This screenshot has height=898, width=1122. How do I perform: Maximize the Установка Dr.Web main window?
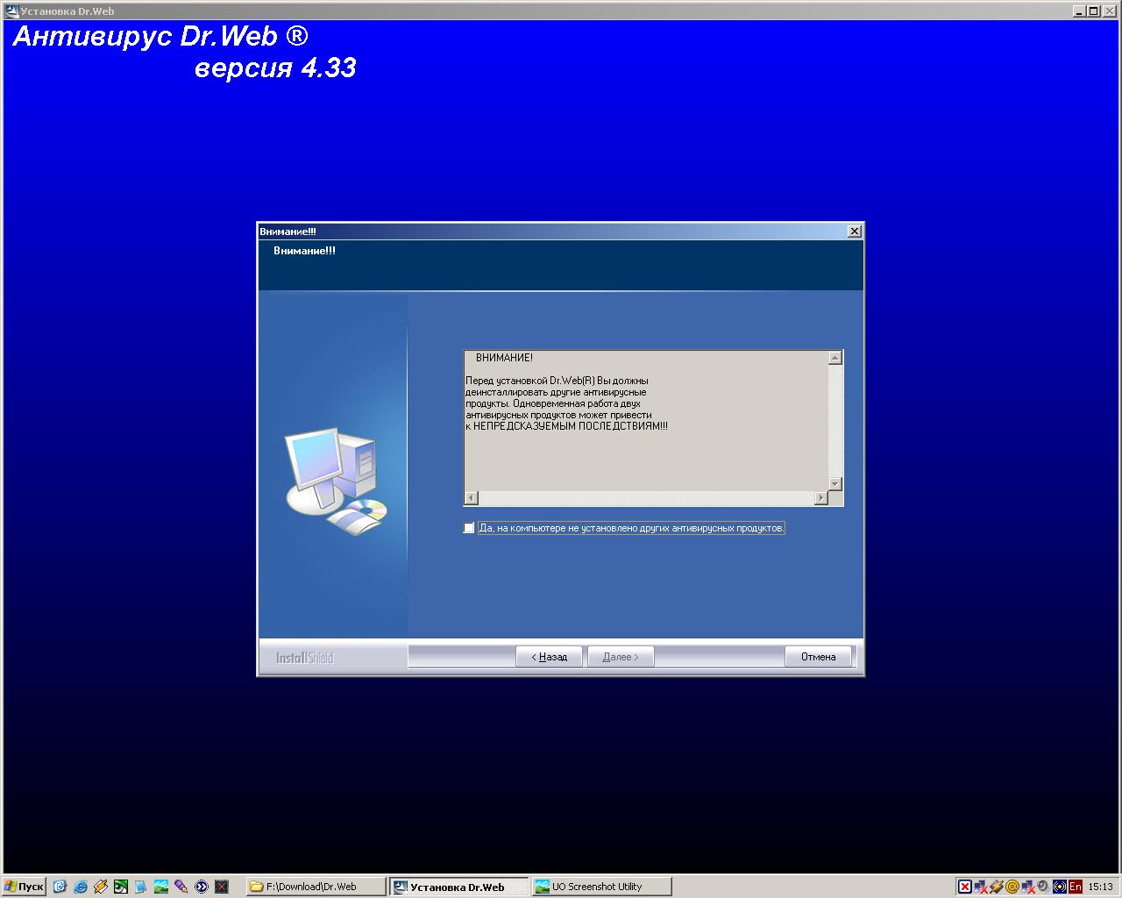pos(1092,11)
